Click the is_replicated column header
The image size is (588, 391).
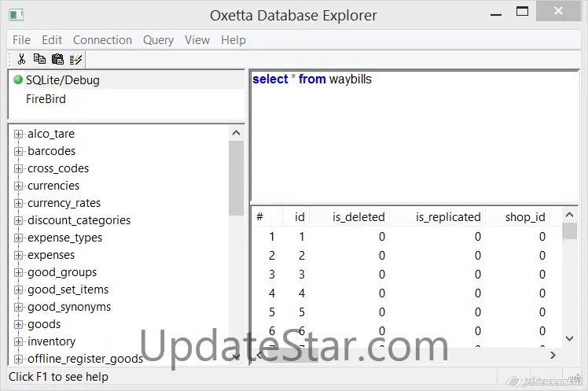coord(437,217)
